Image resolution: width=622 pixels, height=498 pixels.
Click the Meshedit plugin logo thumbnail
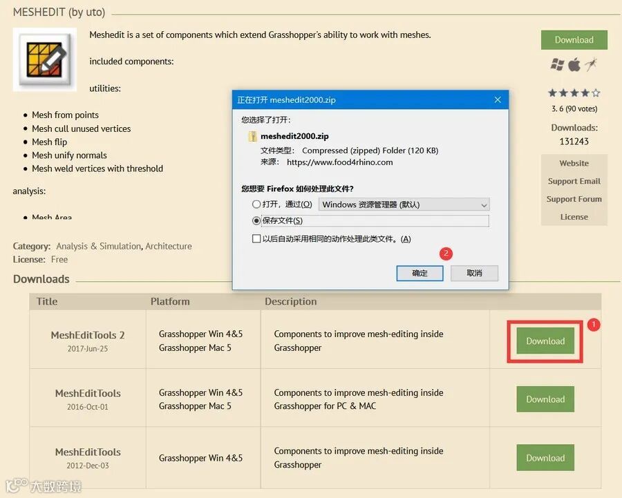(45, 59)
